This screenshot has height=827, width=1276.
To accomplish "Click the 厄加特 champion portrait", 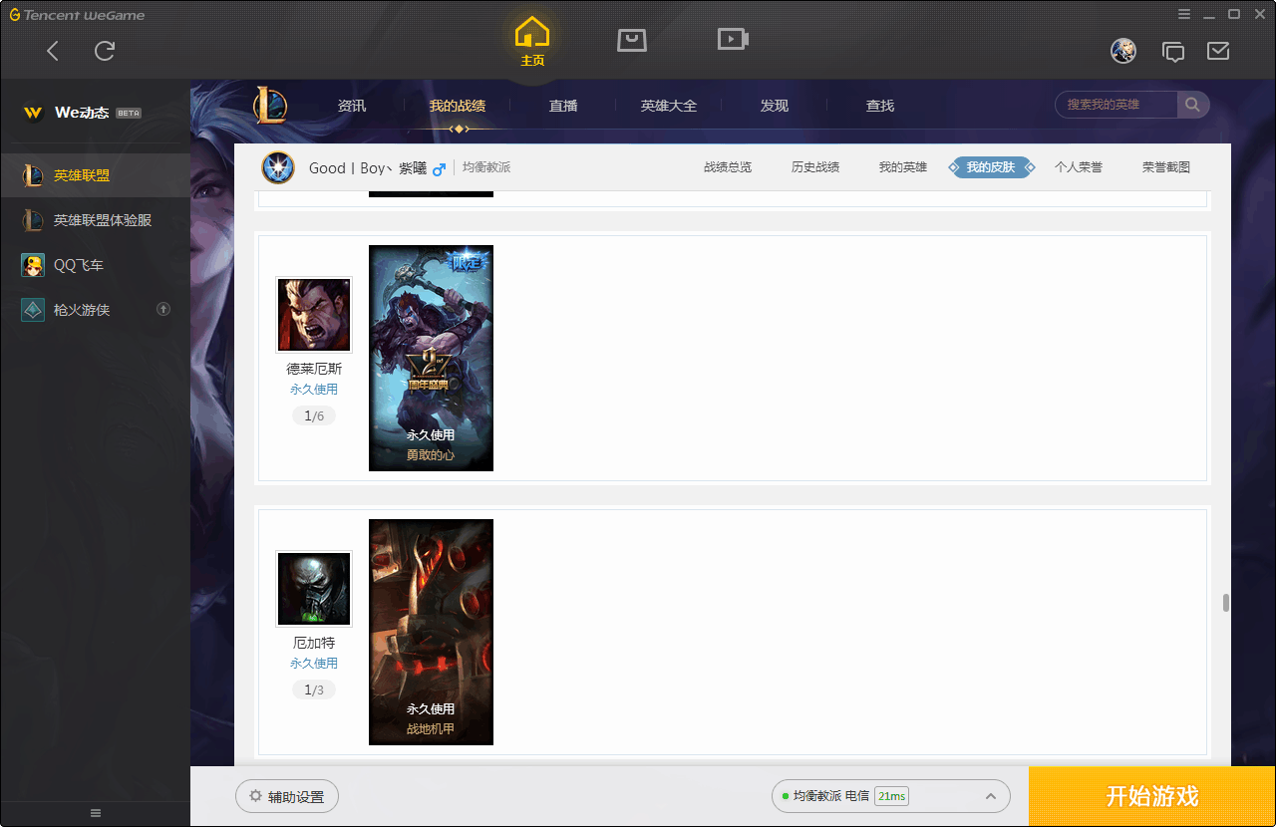I will tap(314, 589).
